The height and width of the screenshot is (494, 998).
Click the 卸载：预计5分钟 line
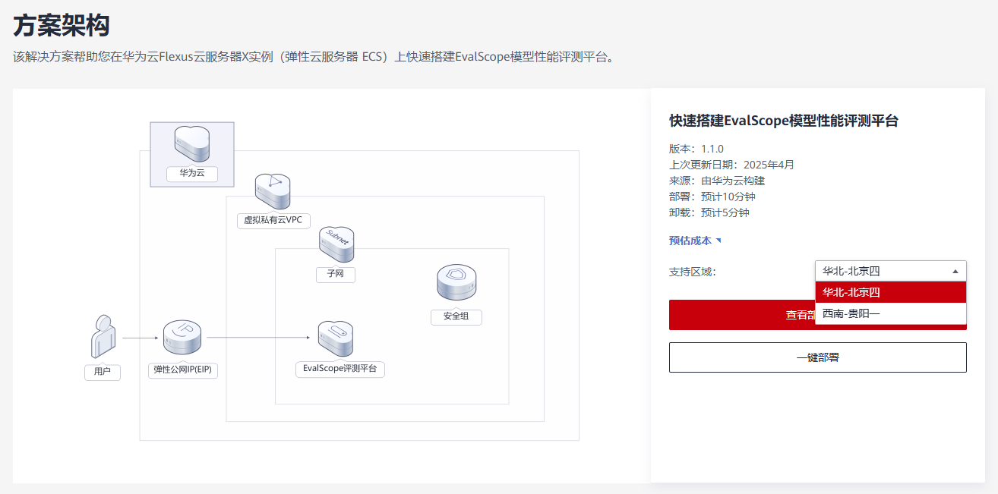click(709, 212)
